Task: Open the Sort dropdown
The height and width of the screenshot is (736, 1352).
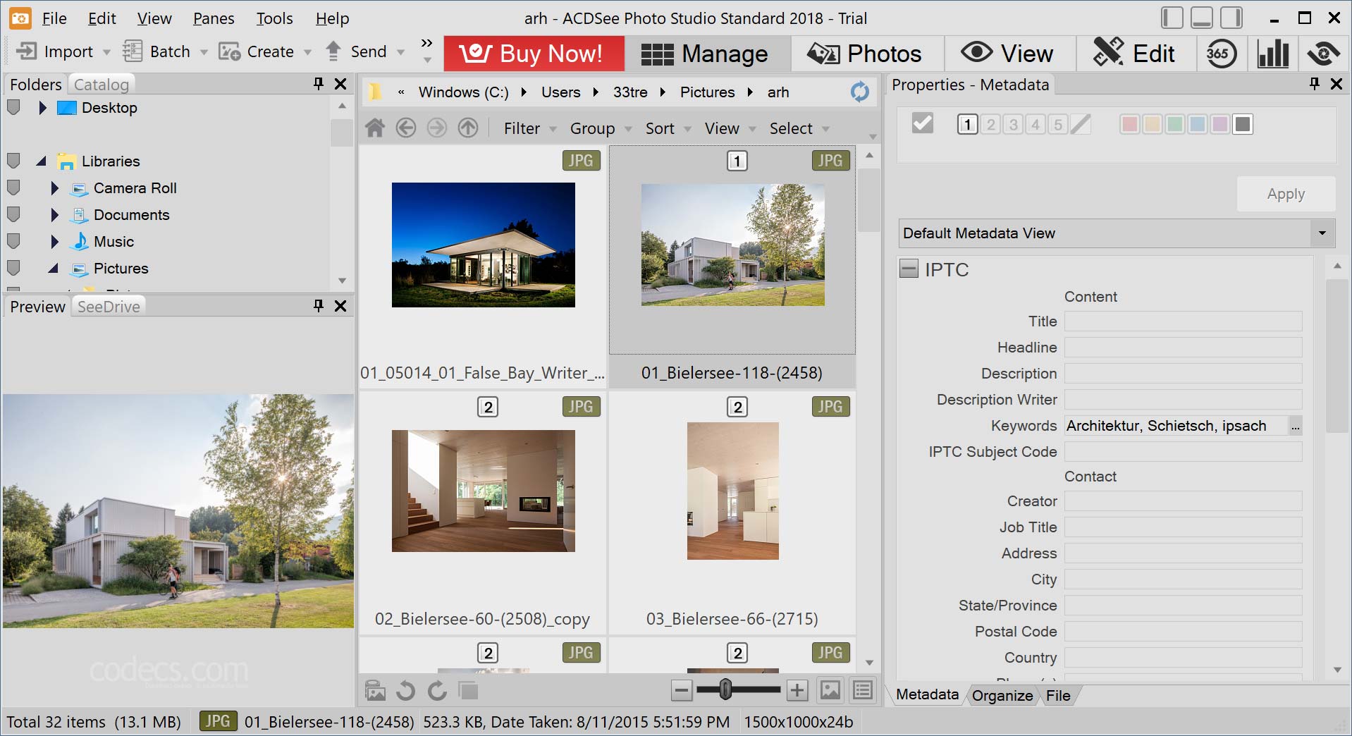Action: pos(668,128)
